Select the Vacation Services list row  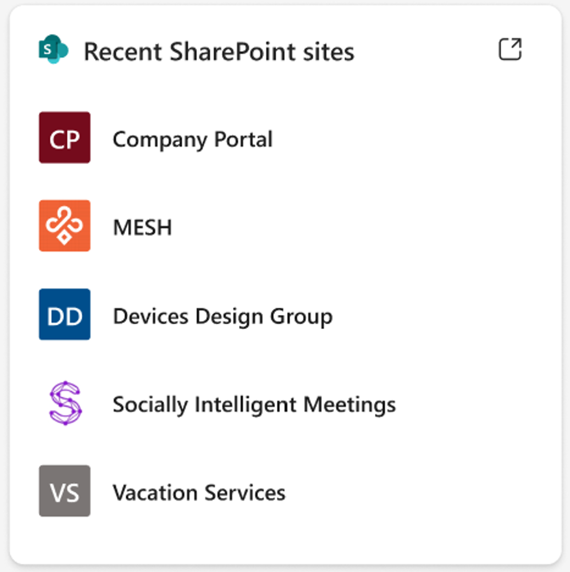pyautogui.click(x=199, y=492)
